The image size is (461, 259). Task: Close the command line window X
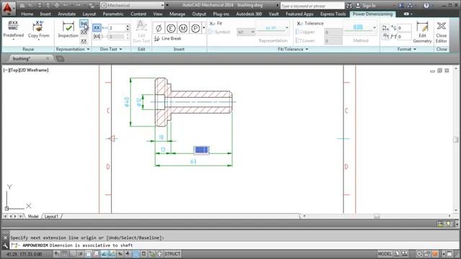click(x=5, y=238)
